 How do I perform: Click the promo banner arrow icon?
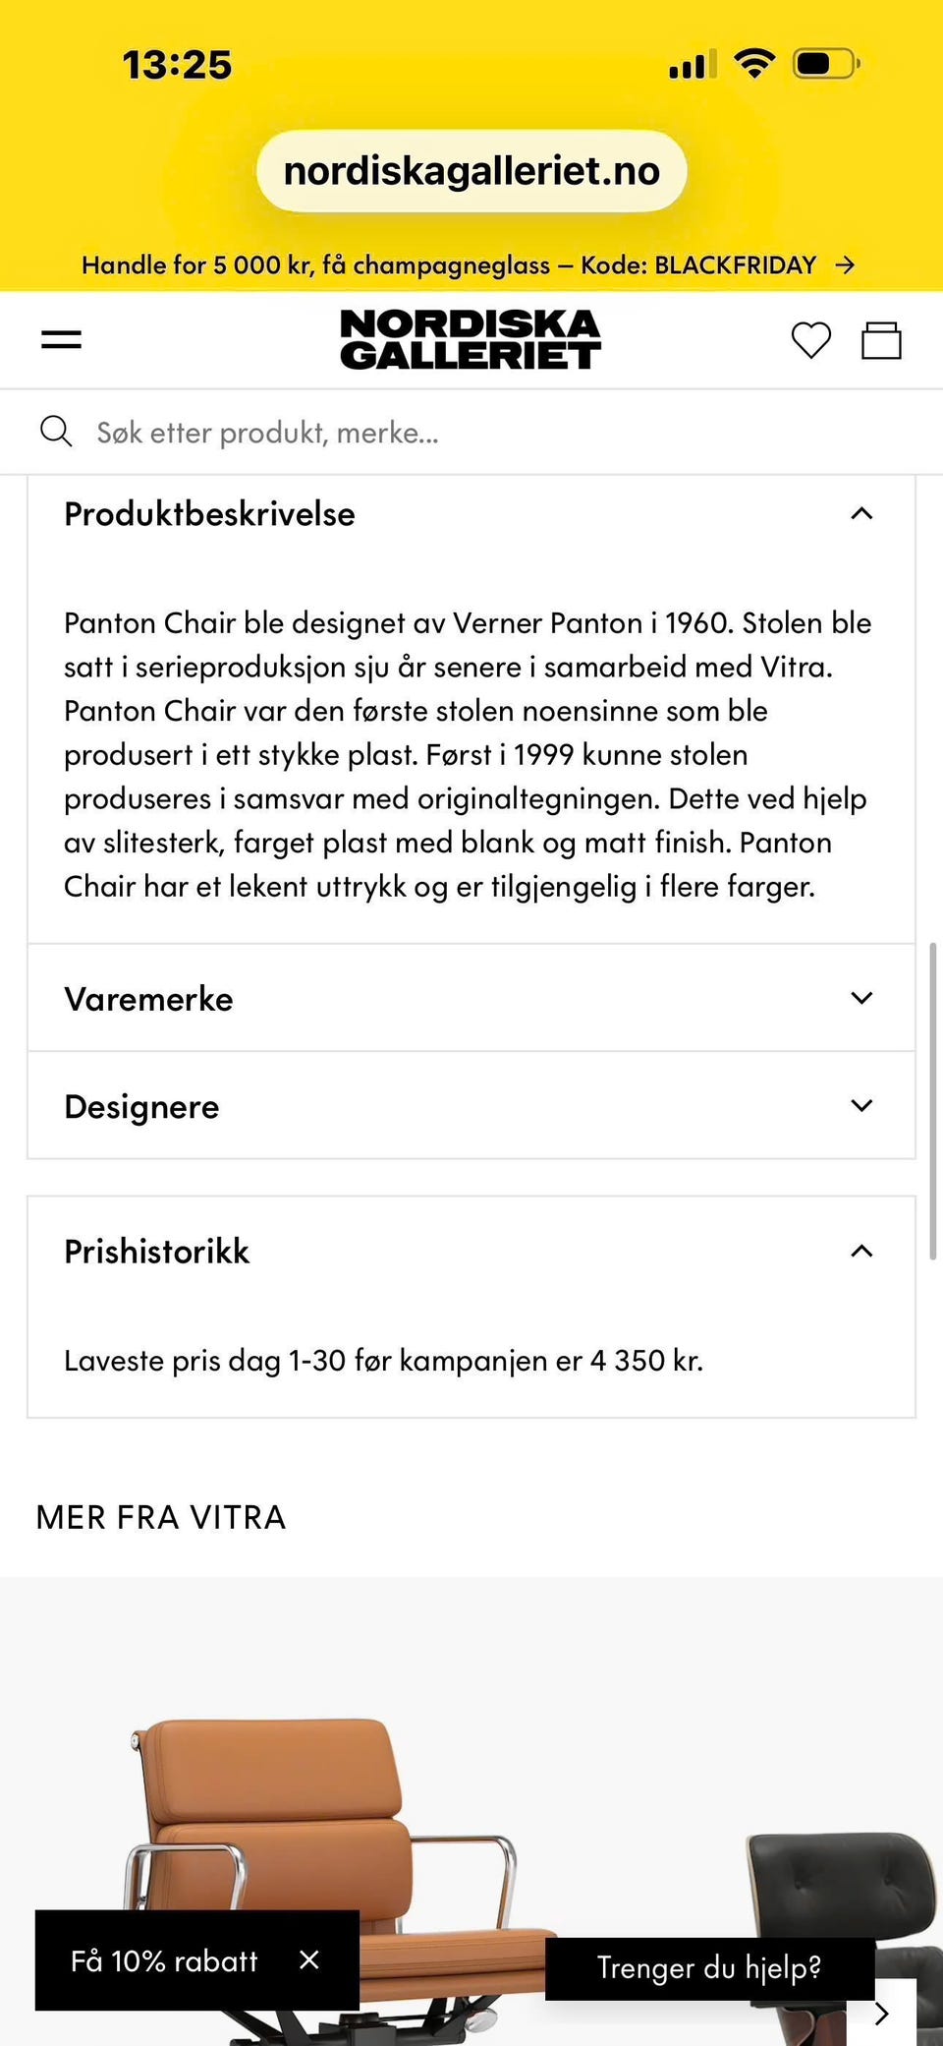coord(845,265)
